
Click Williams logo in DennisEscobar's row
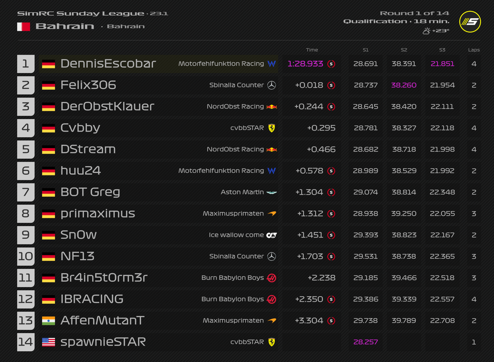point(272,64)
